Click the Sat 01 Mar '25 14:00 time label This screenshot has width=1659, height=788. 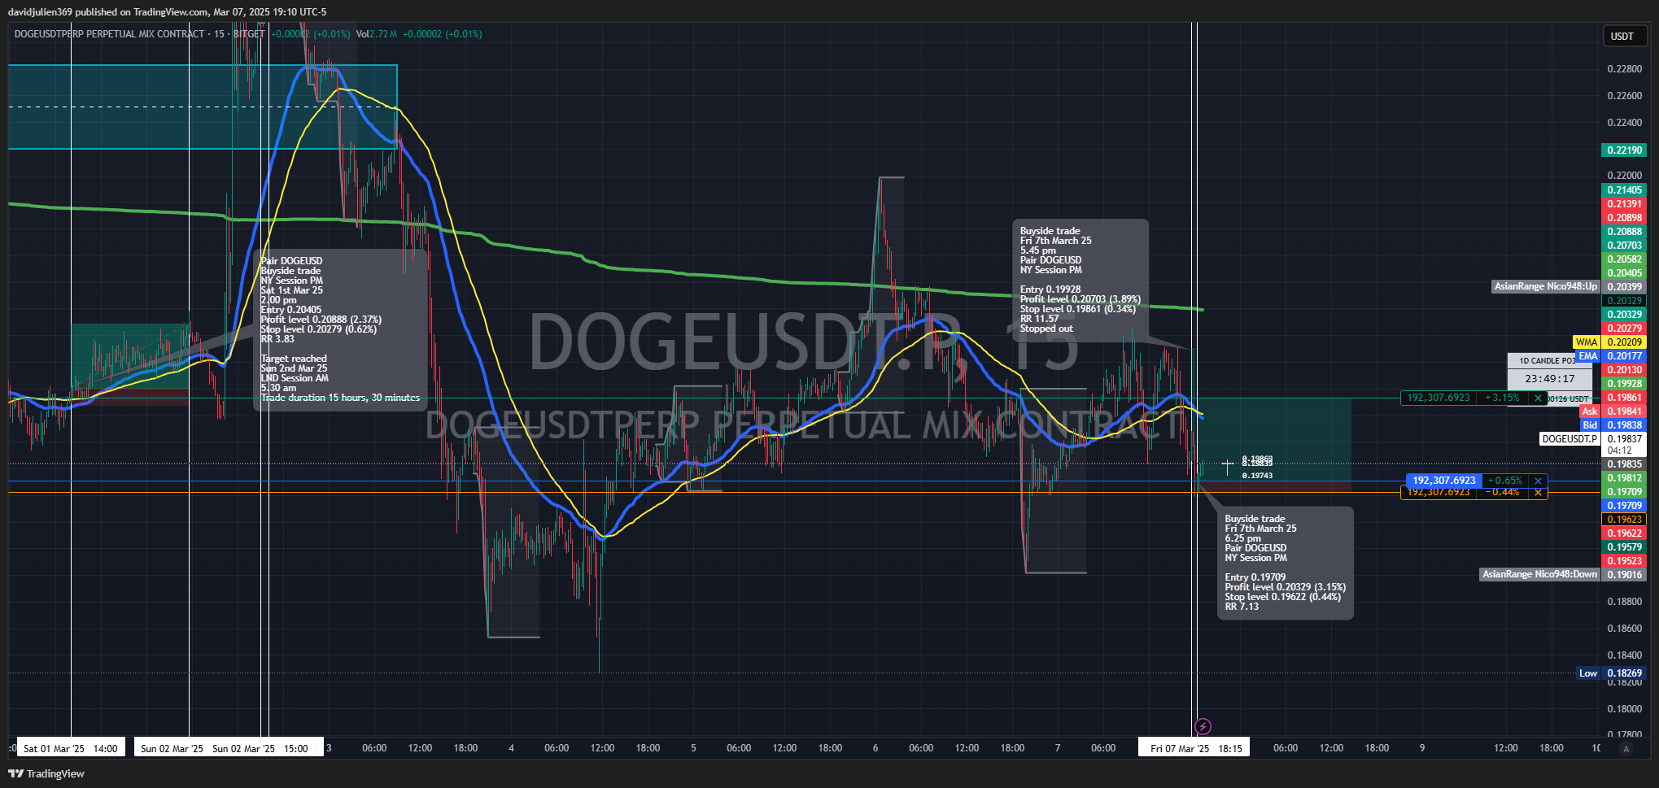71,748
